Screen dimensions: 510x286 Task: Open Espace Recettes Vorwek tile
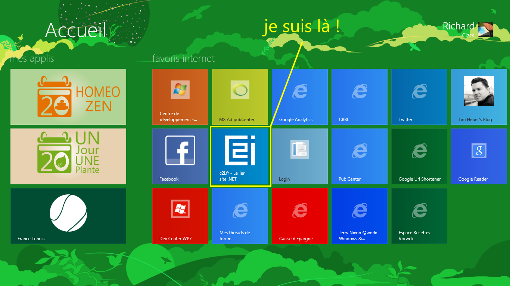pyautogui.click(x=419, y=216)
